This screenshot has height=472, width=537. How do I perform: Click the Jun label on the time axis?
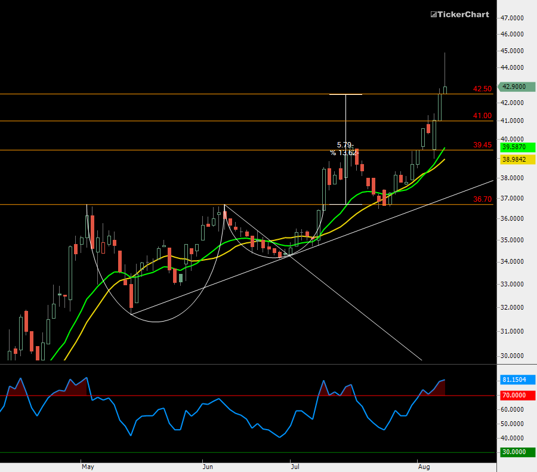[x=208, y=467]
